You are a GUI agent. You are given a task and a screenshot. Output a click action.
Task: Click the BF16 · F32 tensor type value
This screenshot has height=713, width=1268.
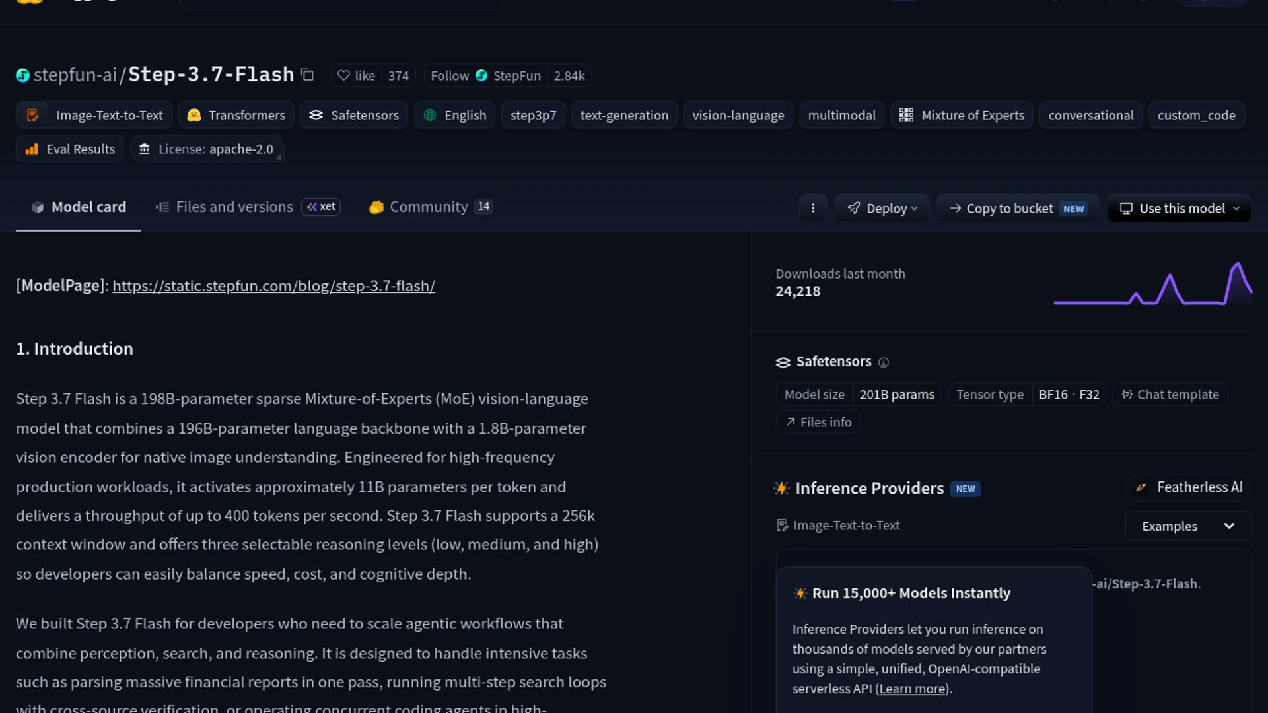pyautogui.click(x=1069, y=395)
